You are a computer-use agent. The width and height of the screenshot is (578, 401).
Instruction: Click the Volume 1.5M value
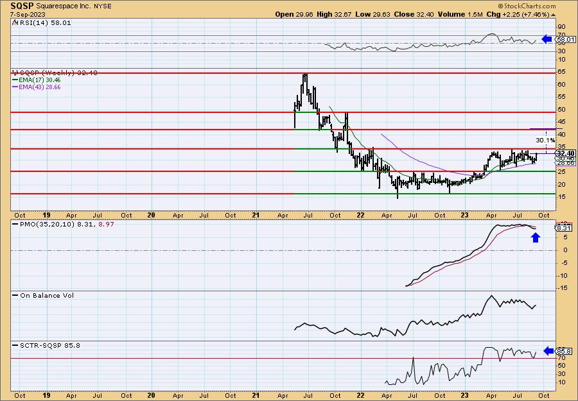(x=460, y=14)
